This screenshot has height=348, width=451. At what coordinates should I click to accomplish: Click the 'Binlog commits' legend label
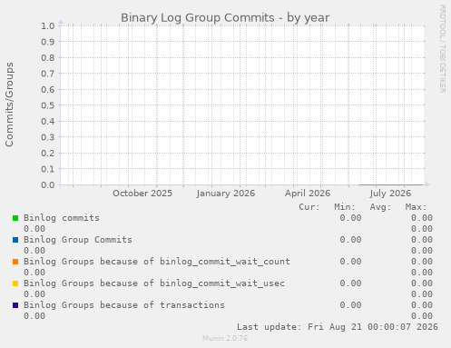62,218
